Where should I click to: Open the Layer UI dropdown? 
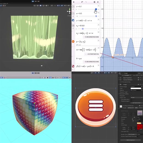[x=139, y=75]
